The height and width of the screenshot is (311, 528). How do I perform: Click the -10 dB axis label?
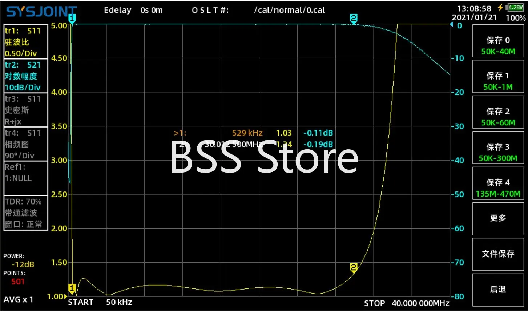(458, 58)
